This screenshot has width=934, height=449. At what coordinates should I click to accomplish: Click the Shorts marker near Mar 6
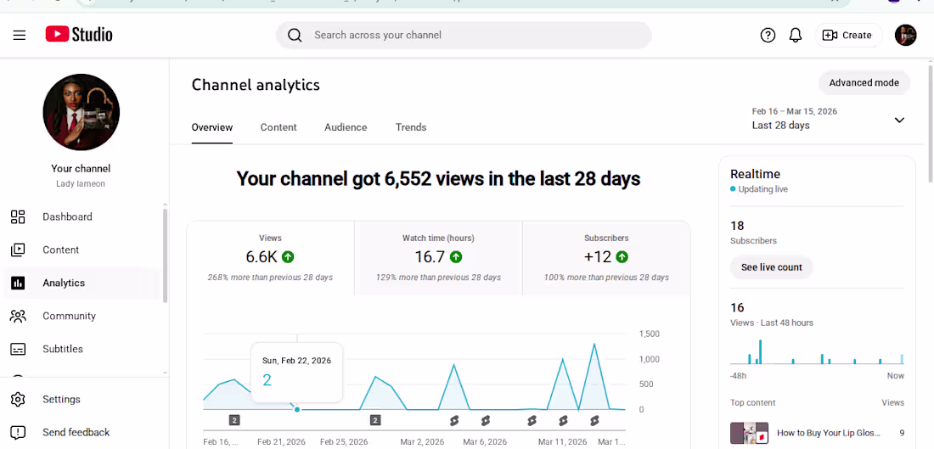[485, 420]
